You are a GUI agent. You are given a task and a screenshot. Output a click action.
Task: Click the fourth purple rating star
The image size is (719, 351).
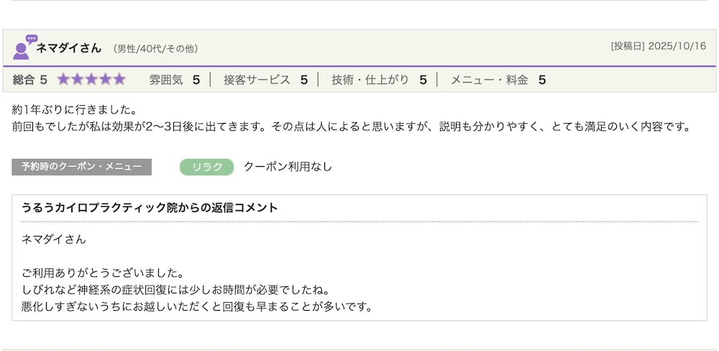[x=106, y=80]
